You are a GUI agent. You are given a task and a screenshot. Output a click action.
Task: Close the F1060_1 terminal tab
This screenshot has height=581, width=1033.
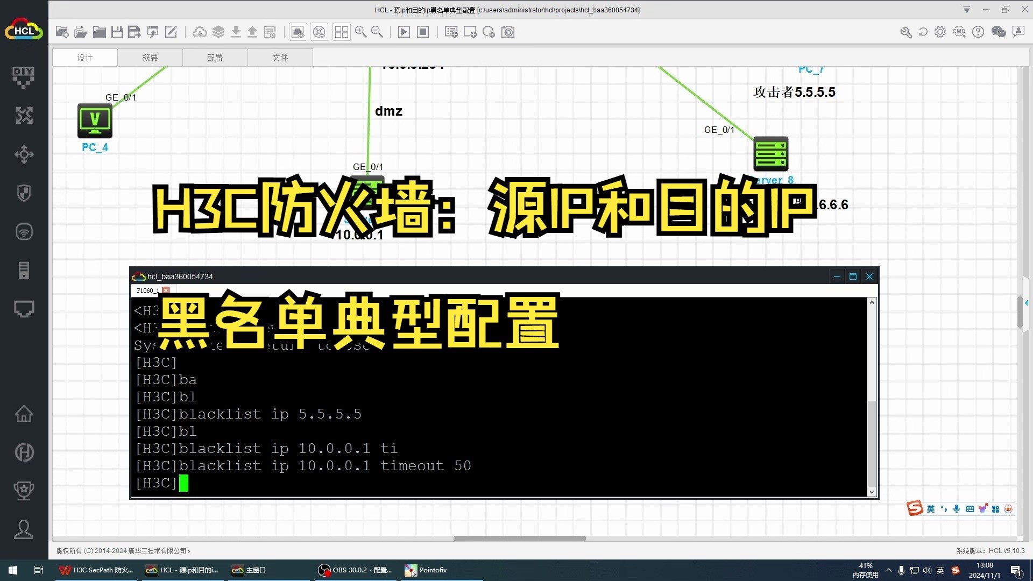pos(166,290)
